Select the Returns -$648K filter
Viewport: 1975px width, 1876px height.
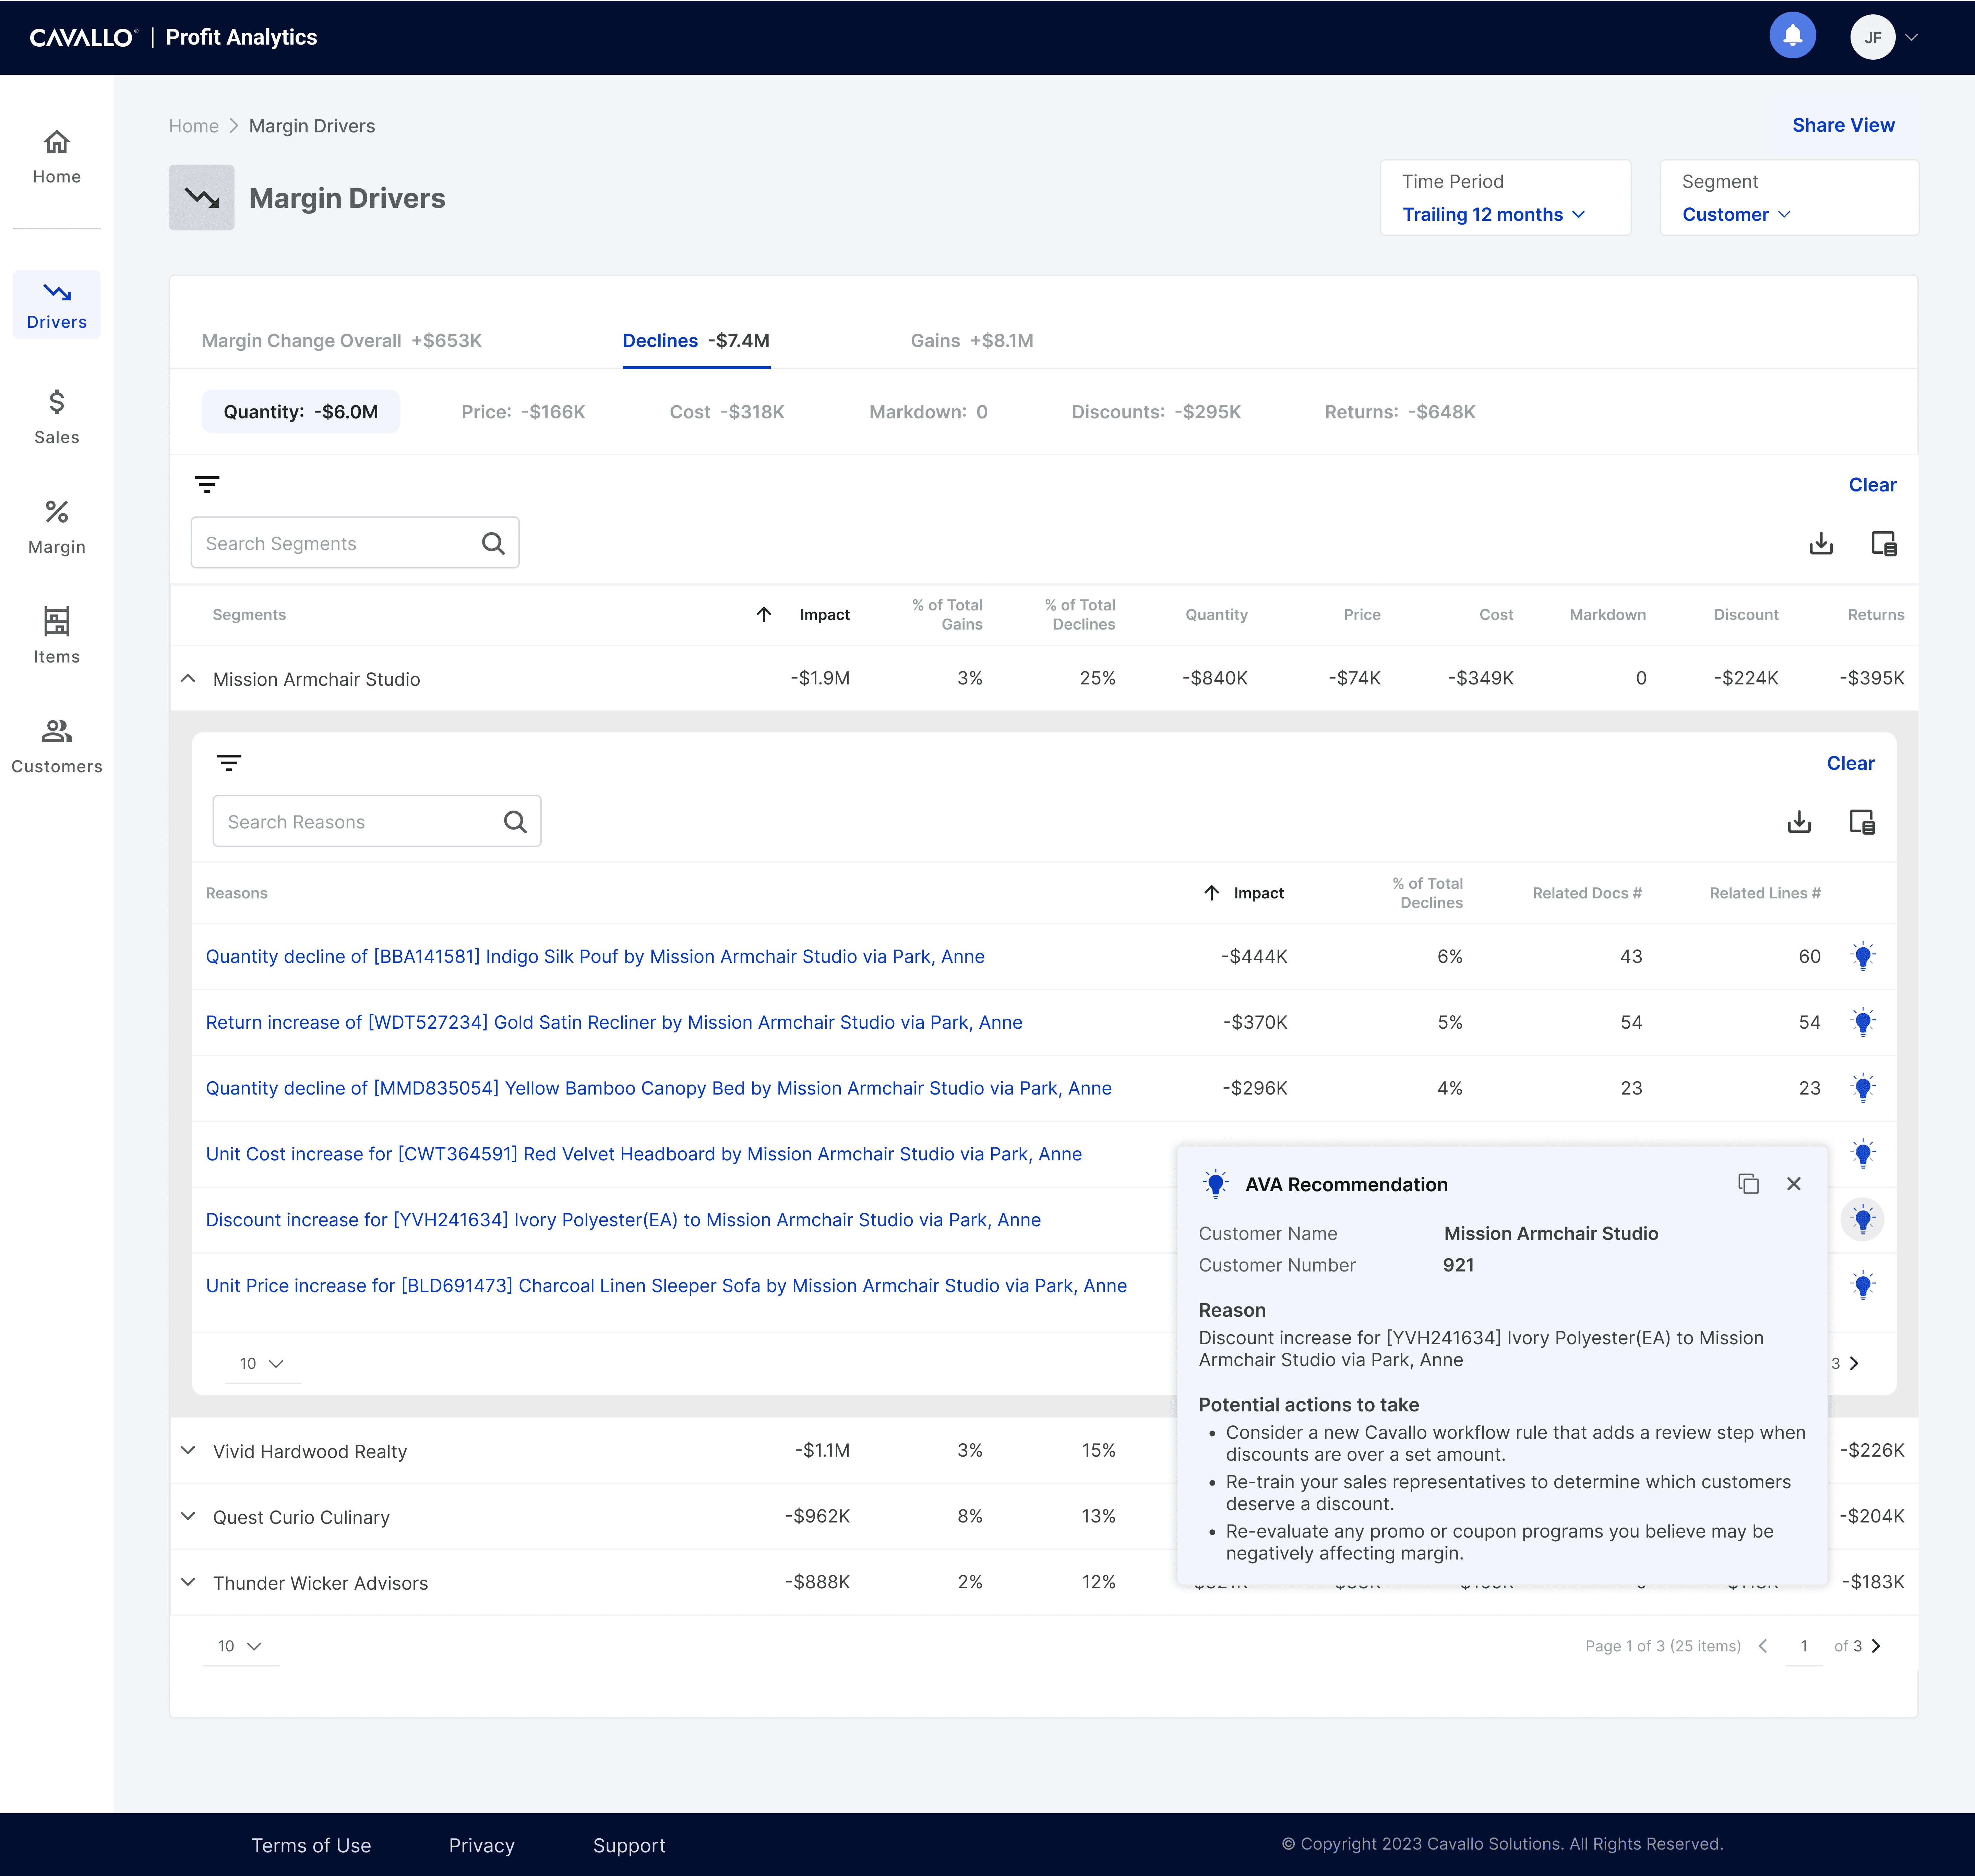click(1400, 412)
